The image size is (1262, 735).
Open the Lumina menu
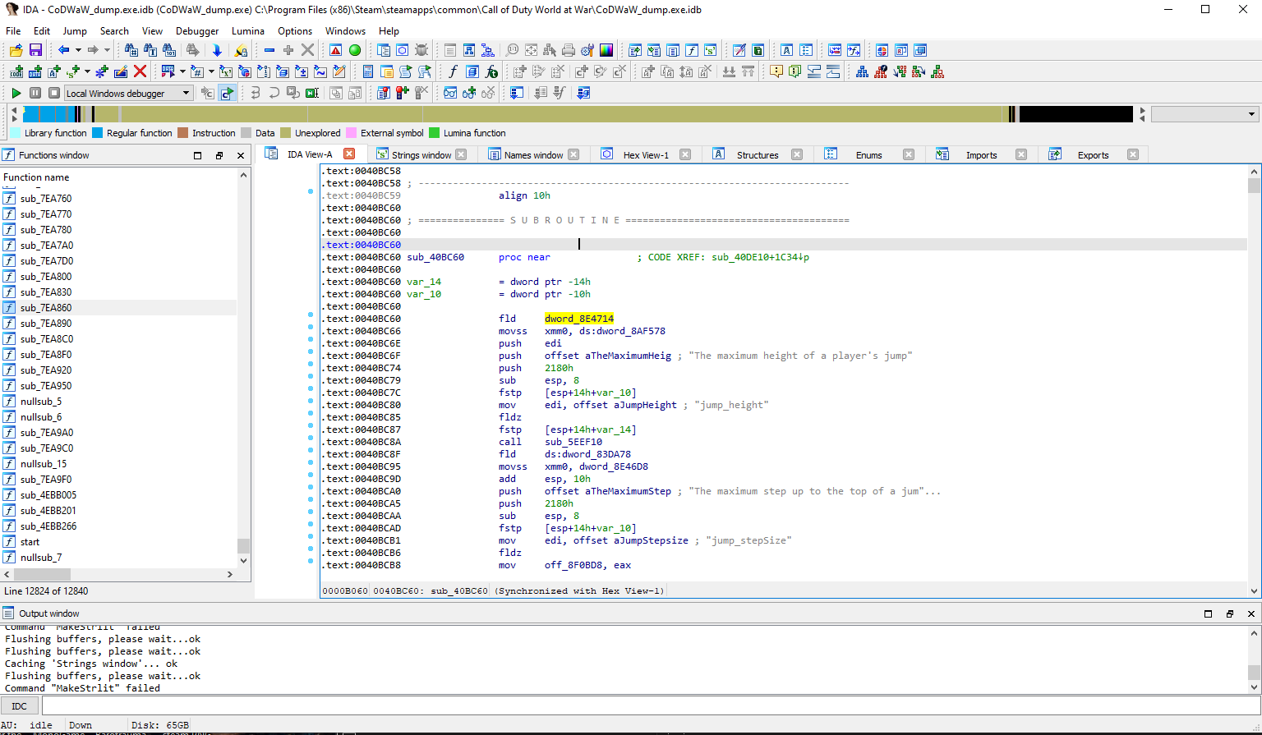(247, 31)
